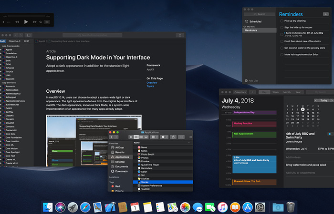The width and height of the screenshot is (334, 214).
Task: Open Safari compass icon in Dock
Action: click(85, 207)
